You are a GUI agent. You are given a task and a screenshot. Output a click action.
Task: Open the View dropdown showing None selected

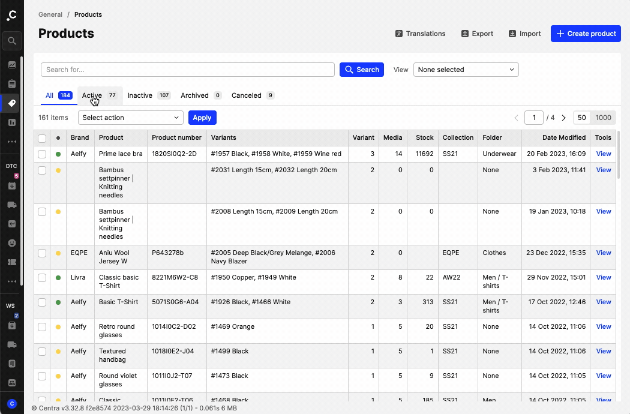coord(466,70)
